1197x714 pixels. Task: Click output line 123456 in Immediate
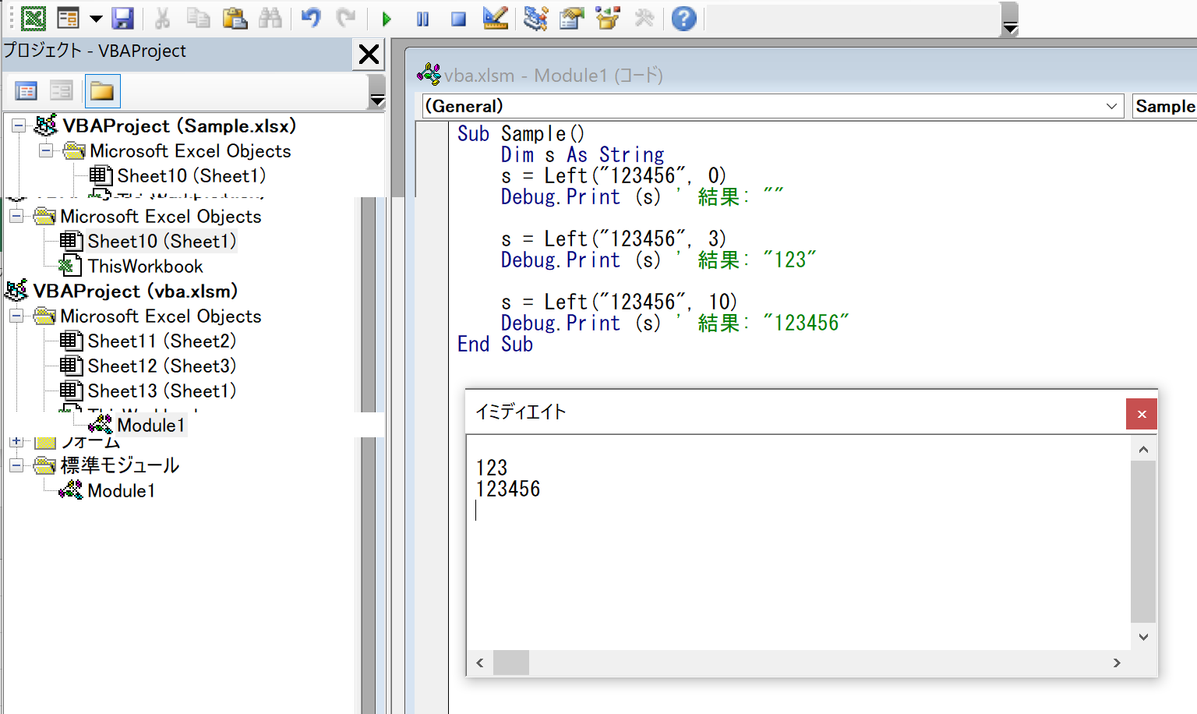(508, 489)
